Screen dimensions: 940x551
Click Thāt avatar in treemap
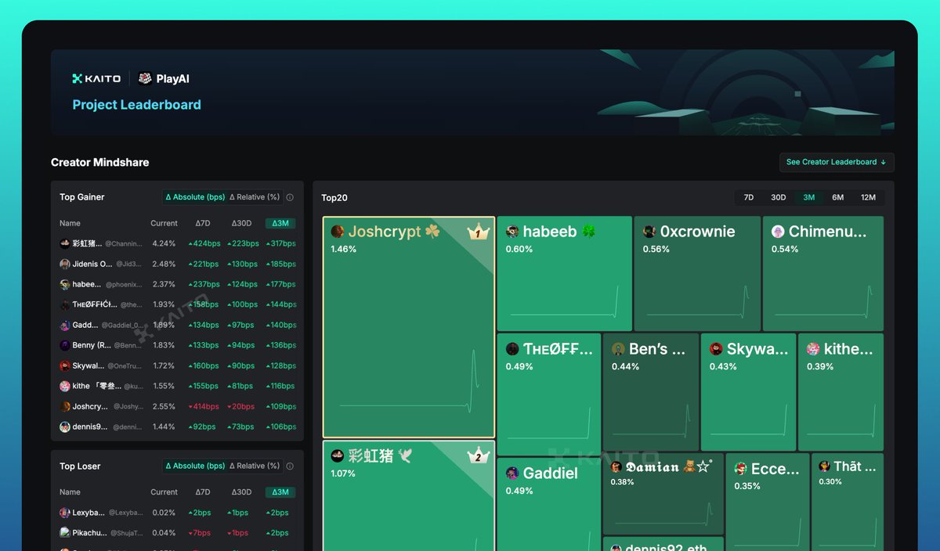click(824, 466)
